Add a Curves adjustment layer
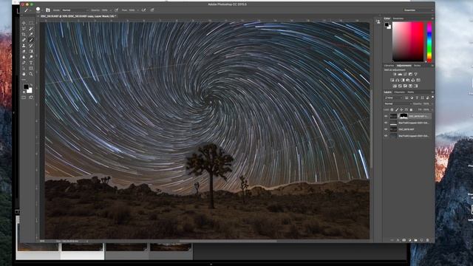Screen dimensions: 473x266 (405, 74)
